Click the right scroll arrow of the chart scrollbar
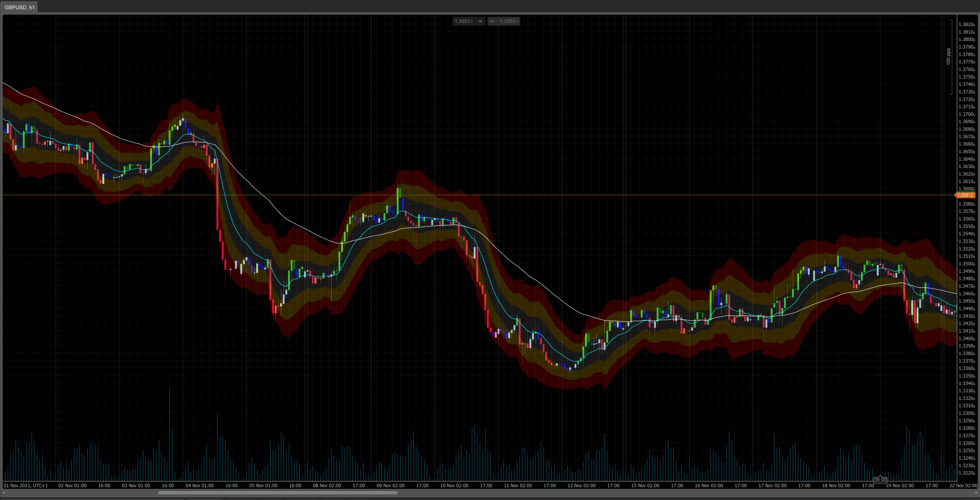This screenshot has height=500, width=980. (976, 493)
